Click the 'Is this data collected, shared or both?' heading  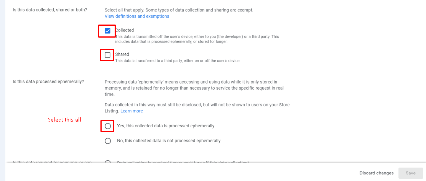50,10
